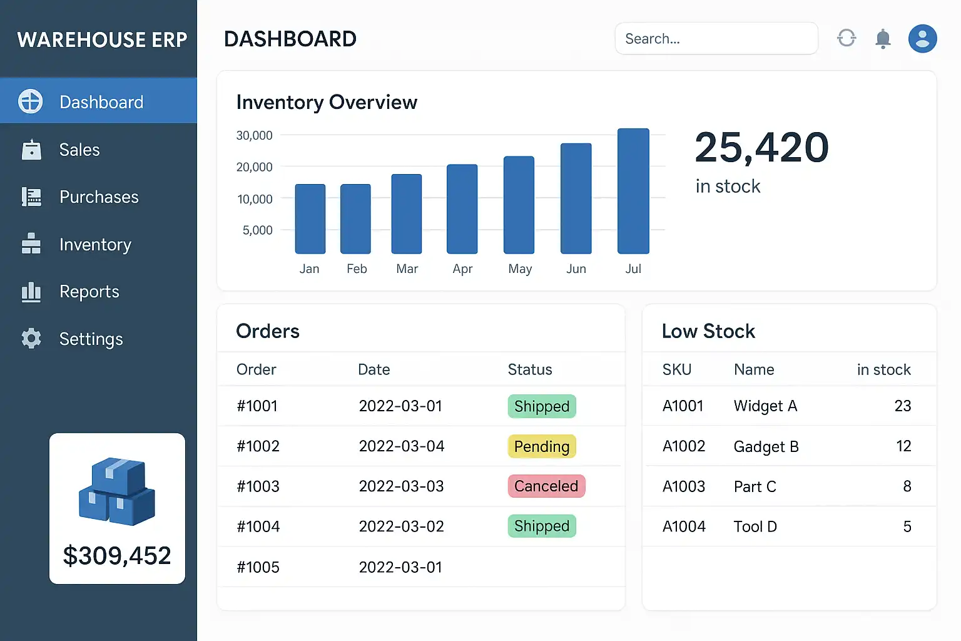
Task: Open the notifications bell
Action: coord(883,39)
